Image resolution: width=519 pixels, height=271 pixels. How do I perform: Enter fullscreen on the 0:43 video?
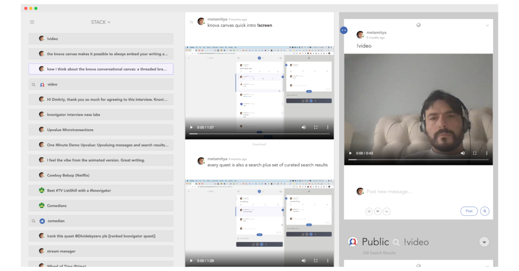pos(474,153)
